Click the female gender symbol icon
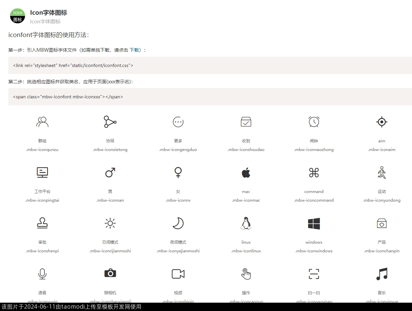 (178, 173)
